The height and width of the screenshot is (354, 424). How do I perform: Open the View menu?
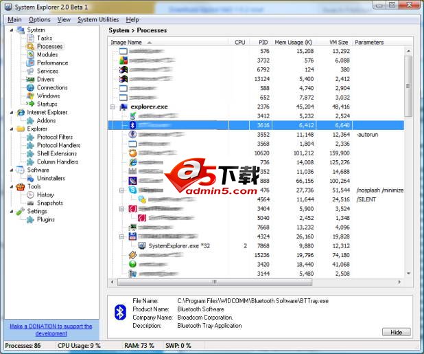tap(64, 20)
